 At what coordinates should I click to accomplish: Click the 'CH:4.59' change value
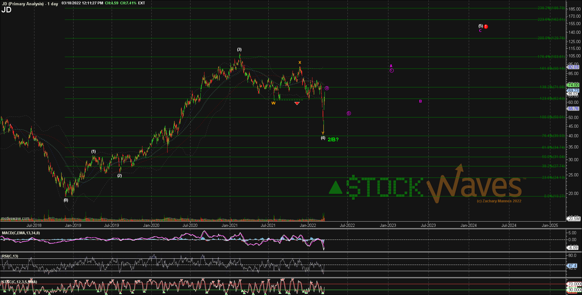[x=111, y=3]
